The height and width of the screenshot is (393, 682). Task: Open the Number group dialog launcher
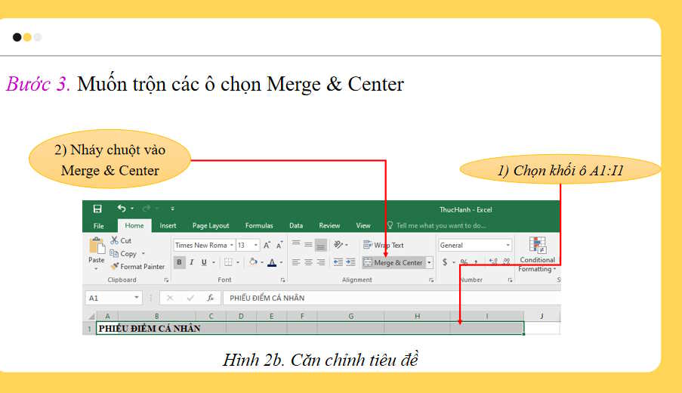click(511, 280)
